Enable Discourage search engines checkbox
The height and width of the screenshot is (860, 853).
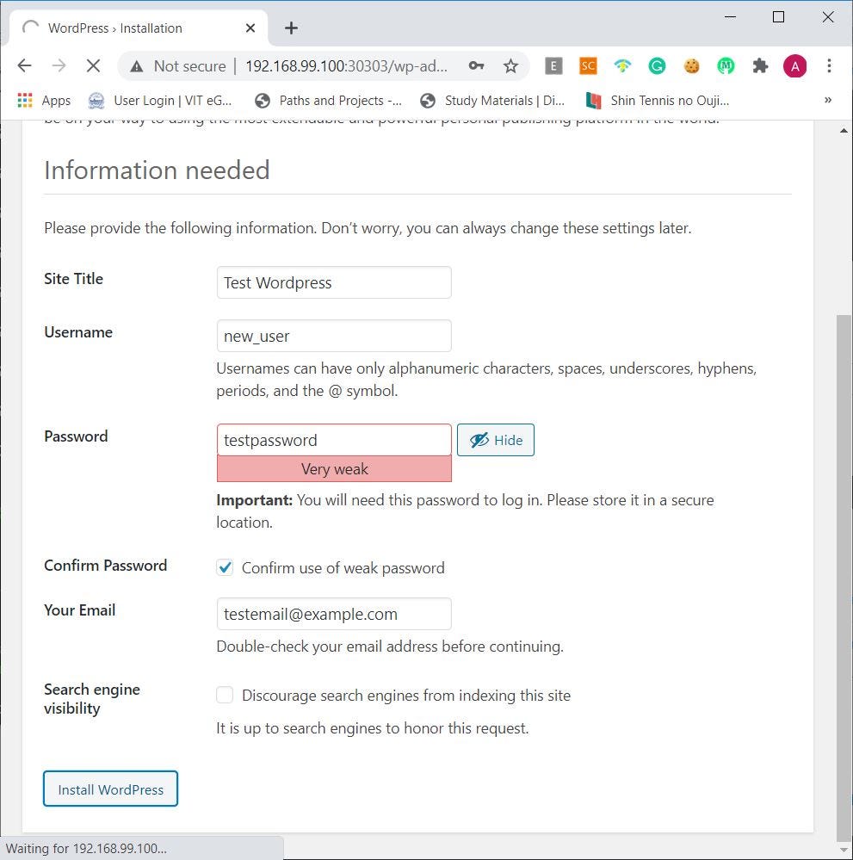(225, 695)
